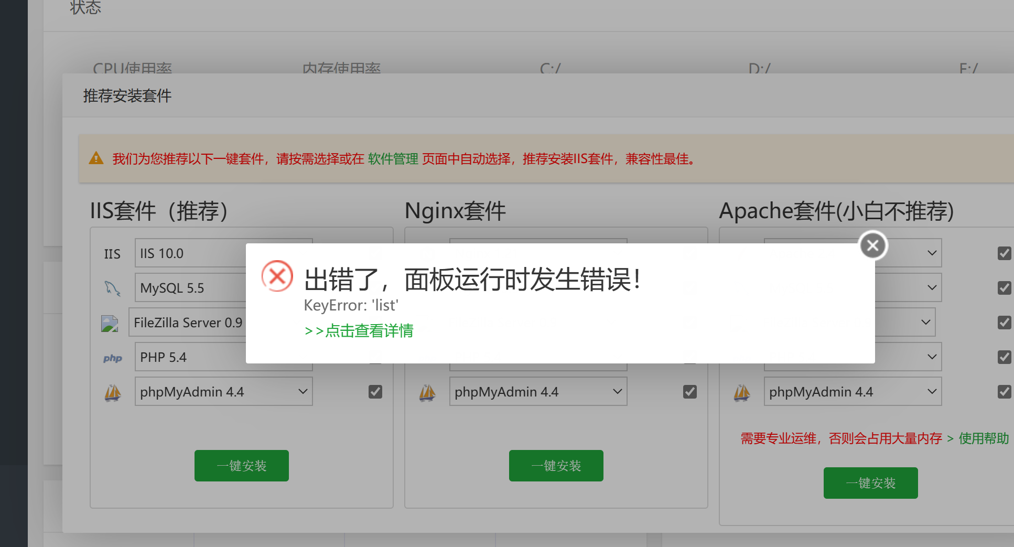This screenshot has width=1014, height=547.
Task: Click the red warning 需要专业运维 text
Action: pyautogui.click(x=842, y=438)
